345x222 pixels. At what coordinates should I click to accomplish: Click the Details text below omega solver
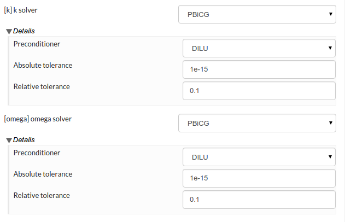point(24,140)
